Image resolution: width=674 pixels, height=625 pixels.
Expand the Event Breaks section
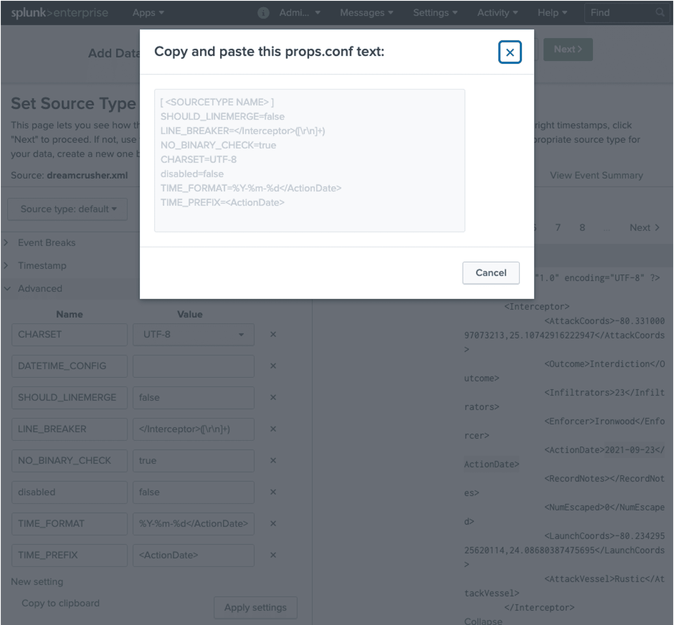tap(46, 242)
